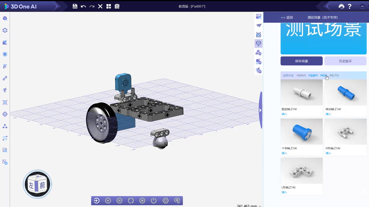The image size is (369, 207).
Task: Expand the hidden panel arrow on the viewport edge
Action: click(260, 110)
